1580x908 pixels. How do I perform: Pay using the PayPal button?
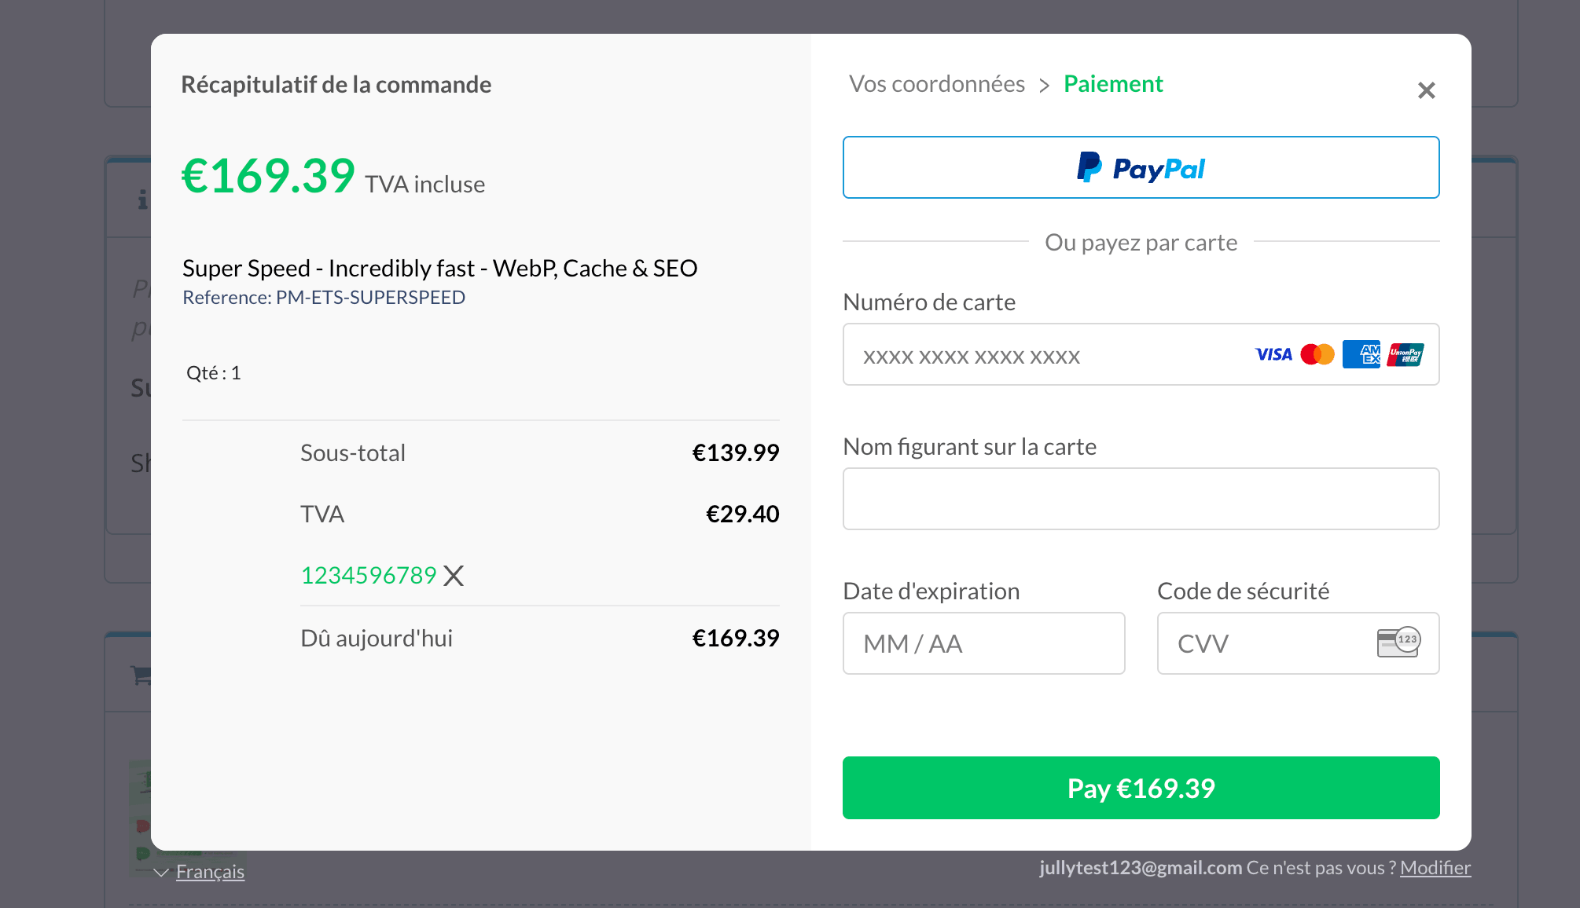pyautogui.click(x=1141, y=167)
